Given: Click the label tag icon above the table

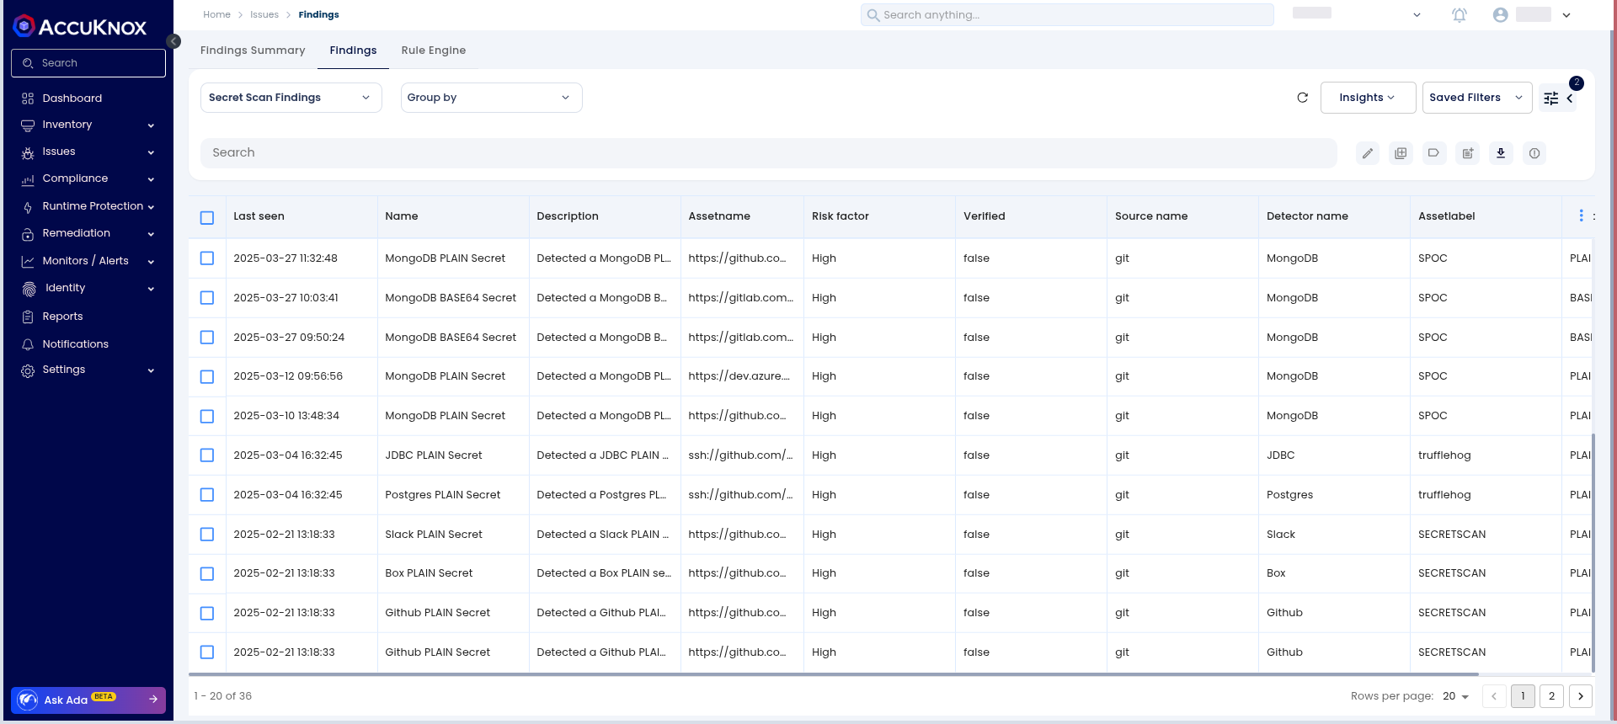Looking at the screenshot, I should pyautogui.click(x=1433, y=153).
